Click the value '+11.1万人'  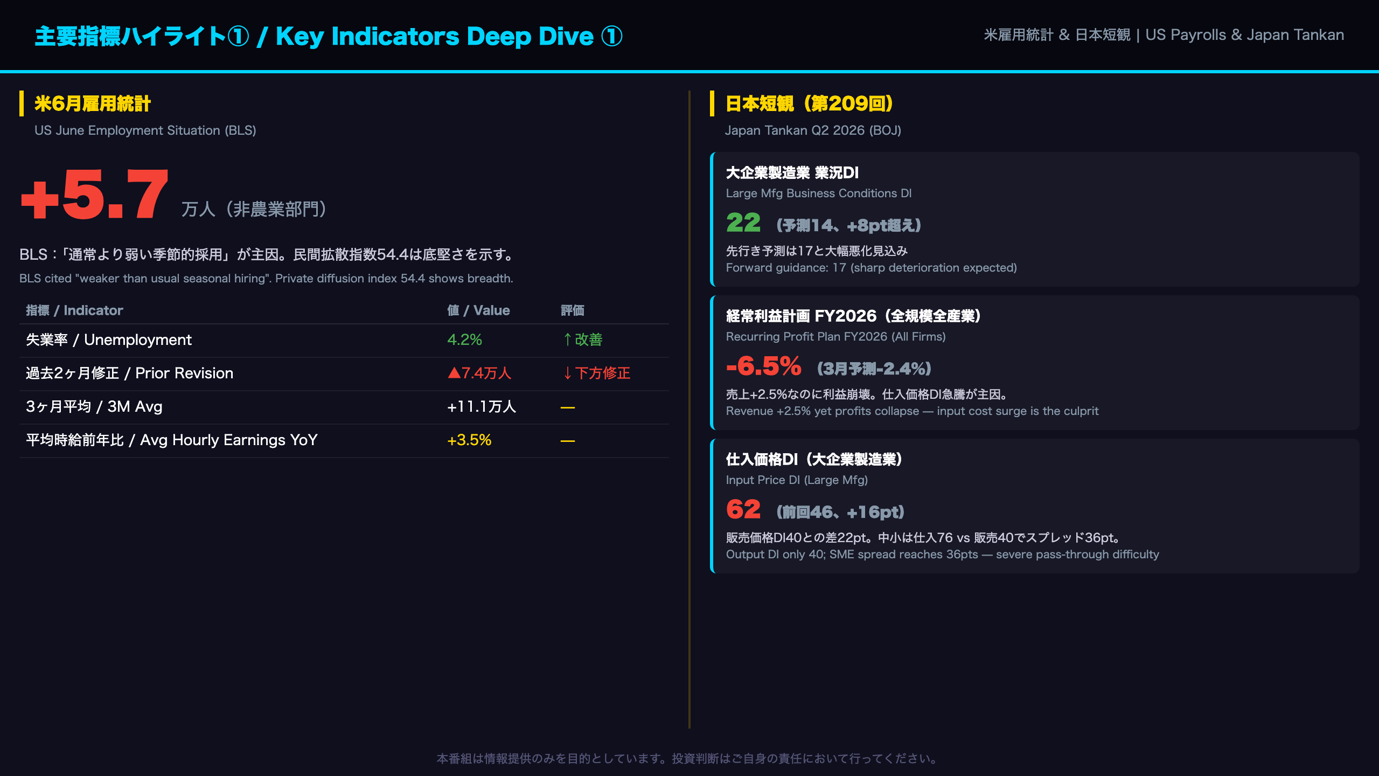[x=482, y=407]
